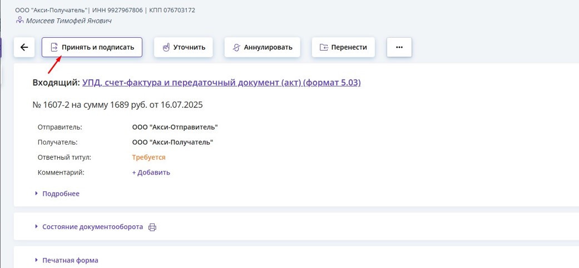Open the three-dots more actions menu
Screen dimensions: 579x268
click(399, 47)
